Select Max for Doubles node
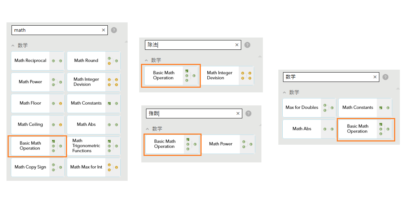Image resolution: width=406 pixels, height=218 pixels. 302,108
